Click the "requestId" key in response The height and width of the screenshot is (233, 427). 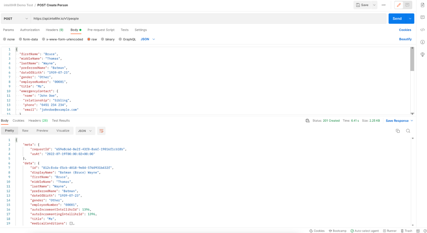(41, 149)
